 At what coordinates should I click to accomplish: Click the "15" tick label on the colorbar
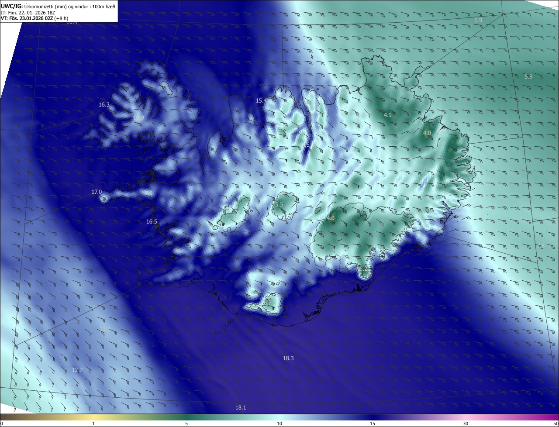[x=373, y=424]
